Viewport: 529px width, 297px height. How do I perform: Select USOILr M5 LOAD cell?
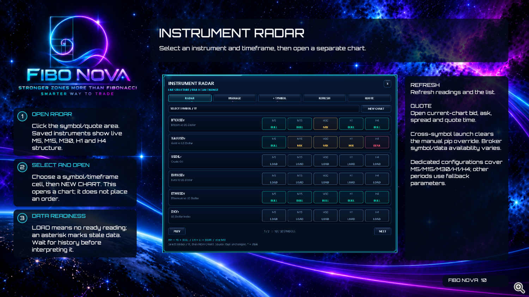point(274,160)
